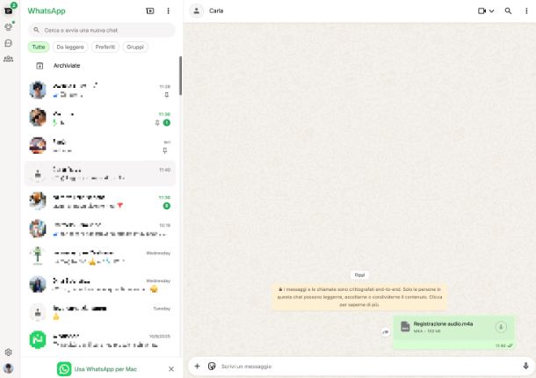Open your profile picture in sidebar
This screenshot has width=536, height=378.
coord(8,368)
